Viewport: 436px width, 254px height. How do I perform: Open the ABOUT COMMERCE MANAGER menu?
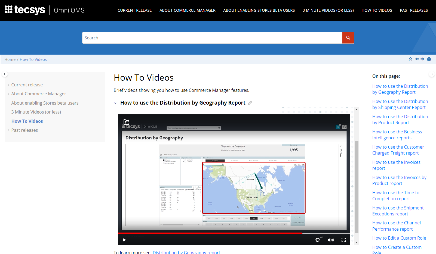[x=187, y=10]
